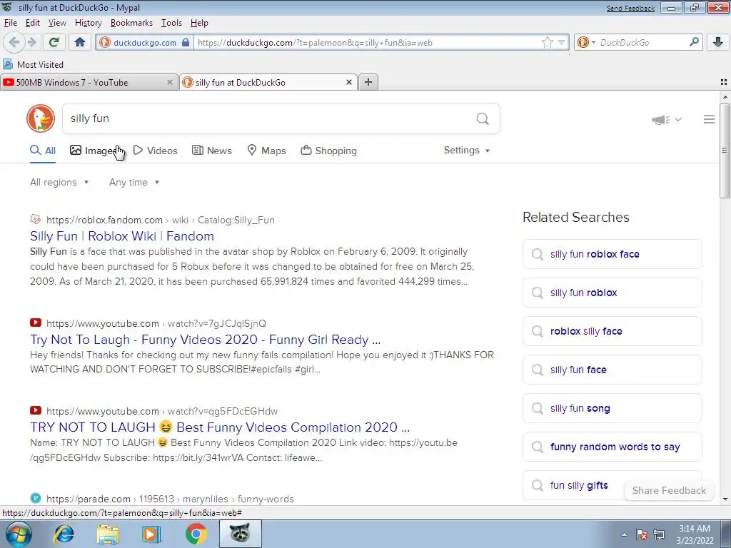
Task: Close the 500MB Windows 7 YouTube tab
Action: (170, 82)
